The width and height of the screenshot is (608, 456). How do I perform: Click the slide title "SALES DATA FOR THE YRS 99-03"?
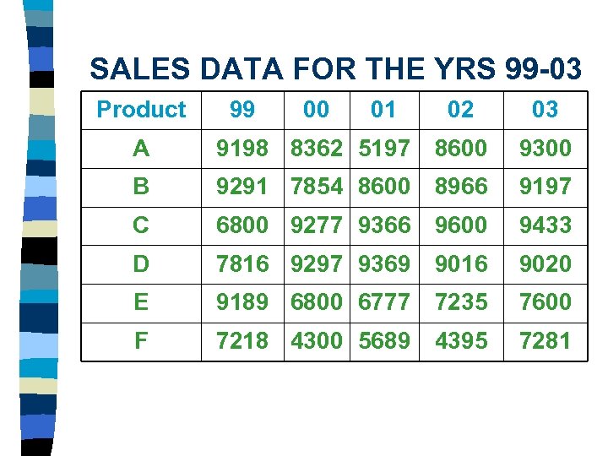(335, 68)
